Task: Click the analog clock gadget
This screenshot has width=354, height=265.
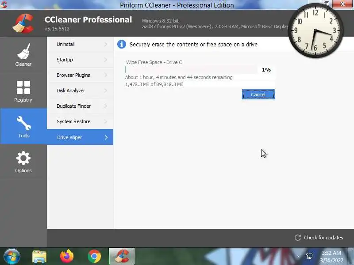Action: coord(316,30)
